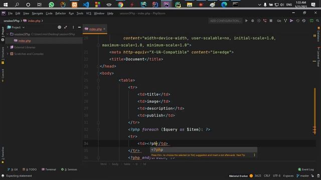Collapse the session5Php project folder
Image resolution: width=321 pixels, height=180 pixels.
8,34
